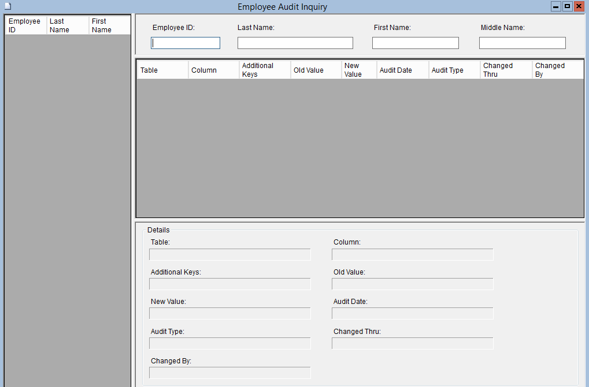
Task: Click the Middle Name search input box
Action: click(522, 43)
